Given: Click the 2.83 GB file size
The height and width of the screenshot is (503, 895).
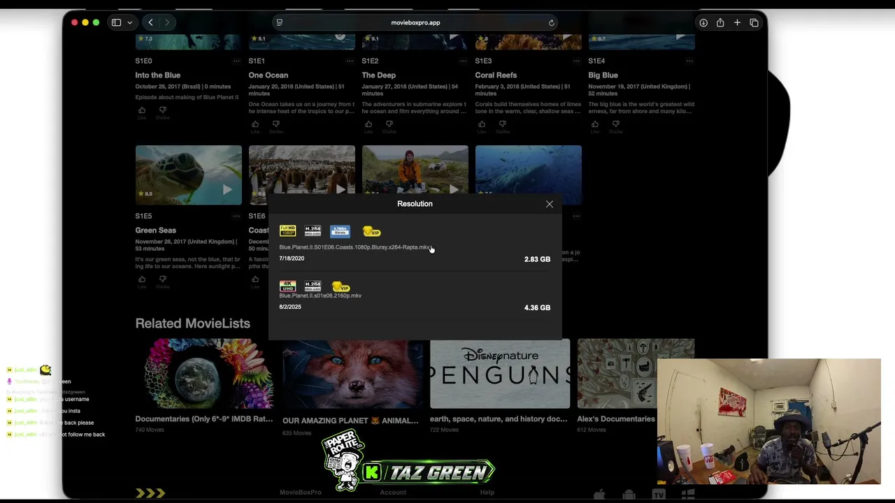Looking at the screenshot, I should click(x=537, y=259).
